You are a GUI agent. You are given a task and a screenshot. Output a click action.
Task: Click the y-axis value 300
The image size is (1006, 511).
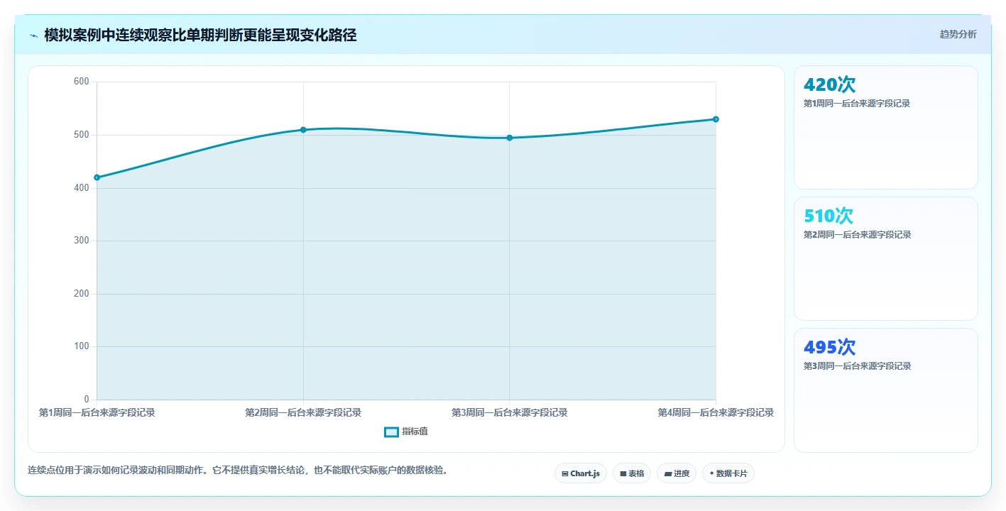pyautogui.click(x=82, y=241)
